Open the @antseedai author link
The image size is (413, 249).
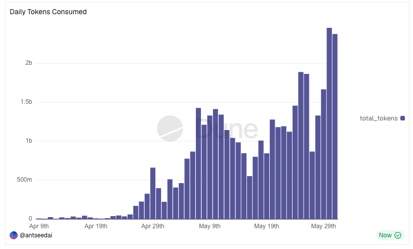[36, 235]
